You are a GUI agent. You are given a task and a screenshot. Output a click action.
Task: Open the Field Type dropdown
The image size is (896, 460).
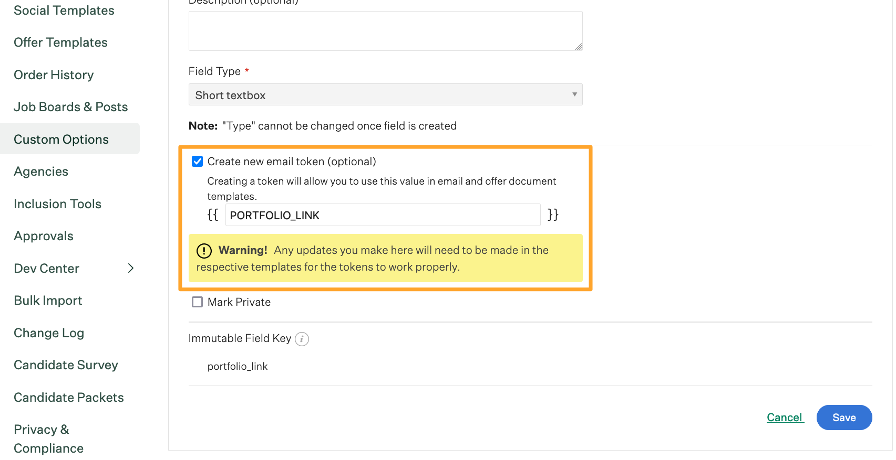385,95
